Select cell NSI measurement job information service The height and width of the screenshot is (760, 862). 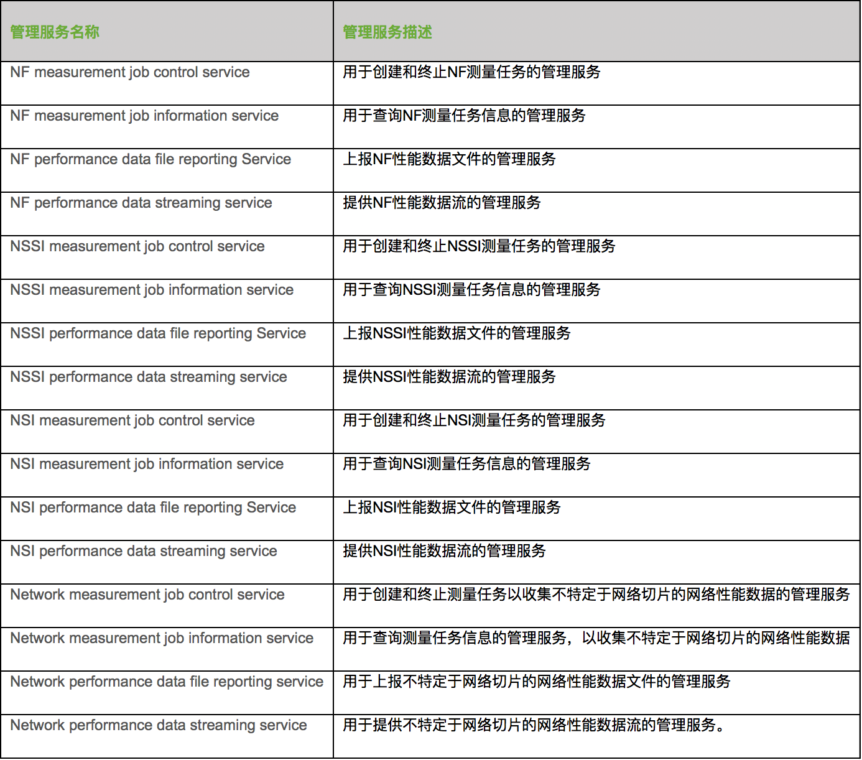click(167, 475)
